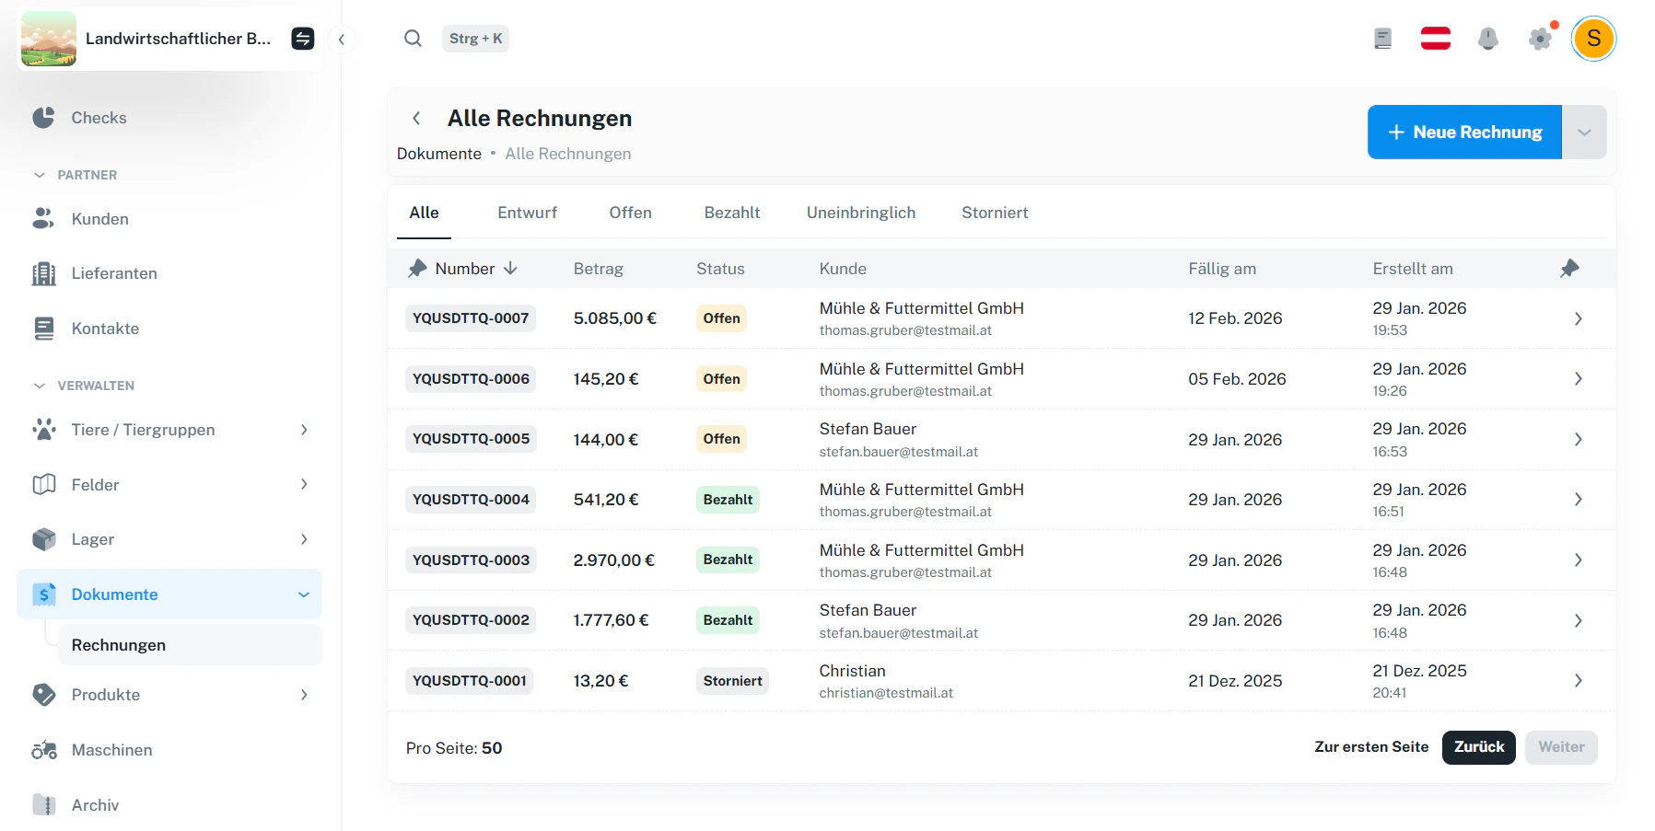
Task: Click row chevron for YQUSDTTQ-0003
Action: (x=1578, y=560)
